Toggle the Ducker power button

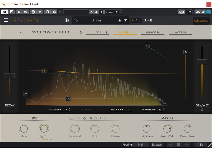coord(85,118)
